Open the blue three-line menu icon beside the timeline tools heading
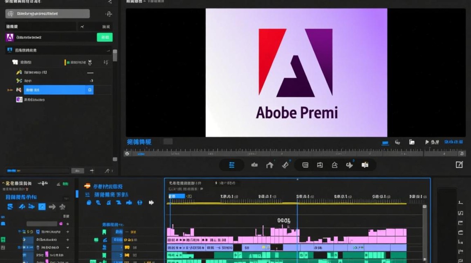Screen dimensions: 471x263 tap(87, 194)
